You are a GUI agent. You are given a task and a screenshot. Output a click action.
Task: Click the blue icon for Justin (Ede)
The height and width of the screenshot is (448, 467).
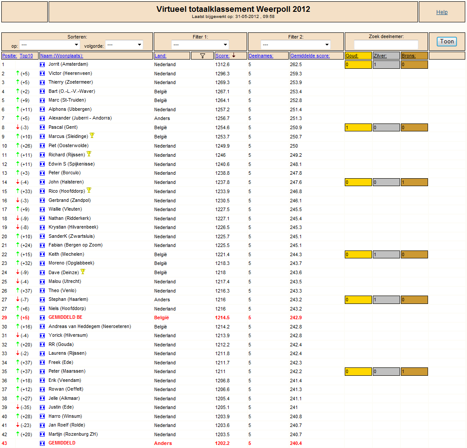(42, 407)
